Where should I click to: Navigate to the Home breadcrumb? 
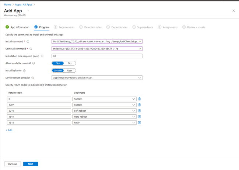pyautogui.click(x=7, y=4)
